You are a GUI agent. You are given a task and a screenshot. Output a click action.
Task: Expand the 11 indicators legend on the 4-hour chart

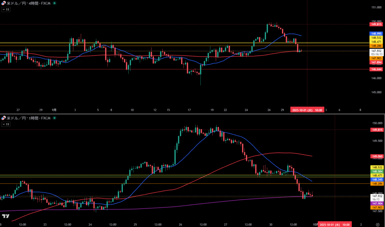[x=6, y=9]
